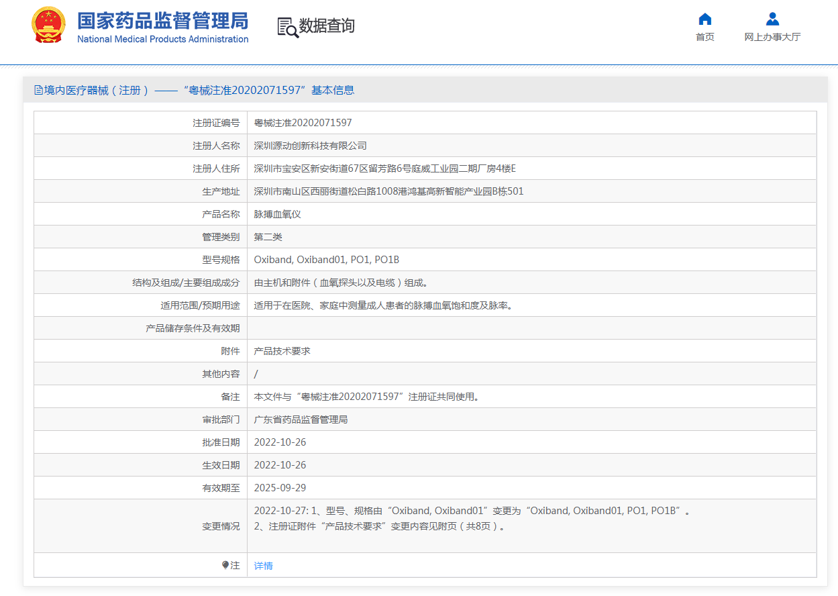This screenshot has width=838, height=596.
Task: Click the 管理类别 row label
Action: click(221, 237)
